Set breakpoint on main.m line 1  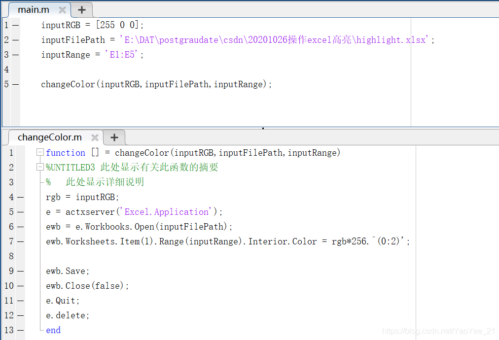pos(16,25)
